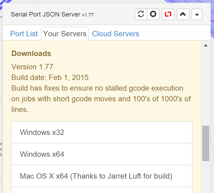Click the red looping arrows icon

click(x=168, y=14)
